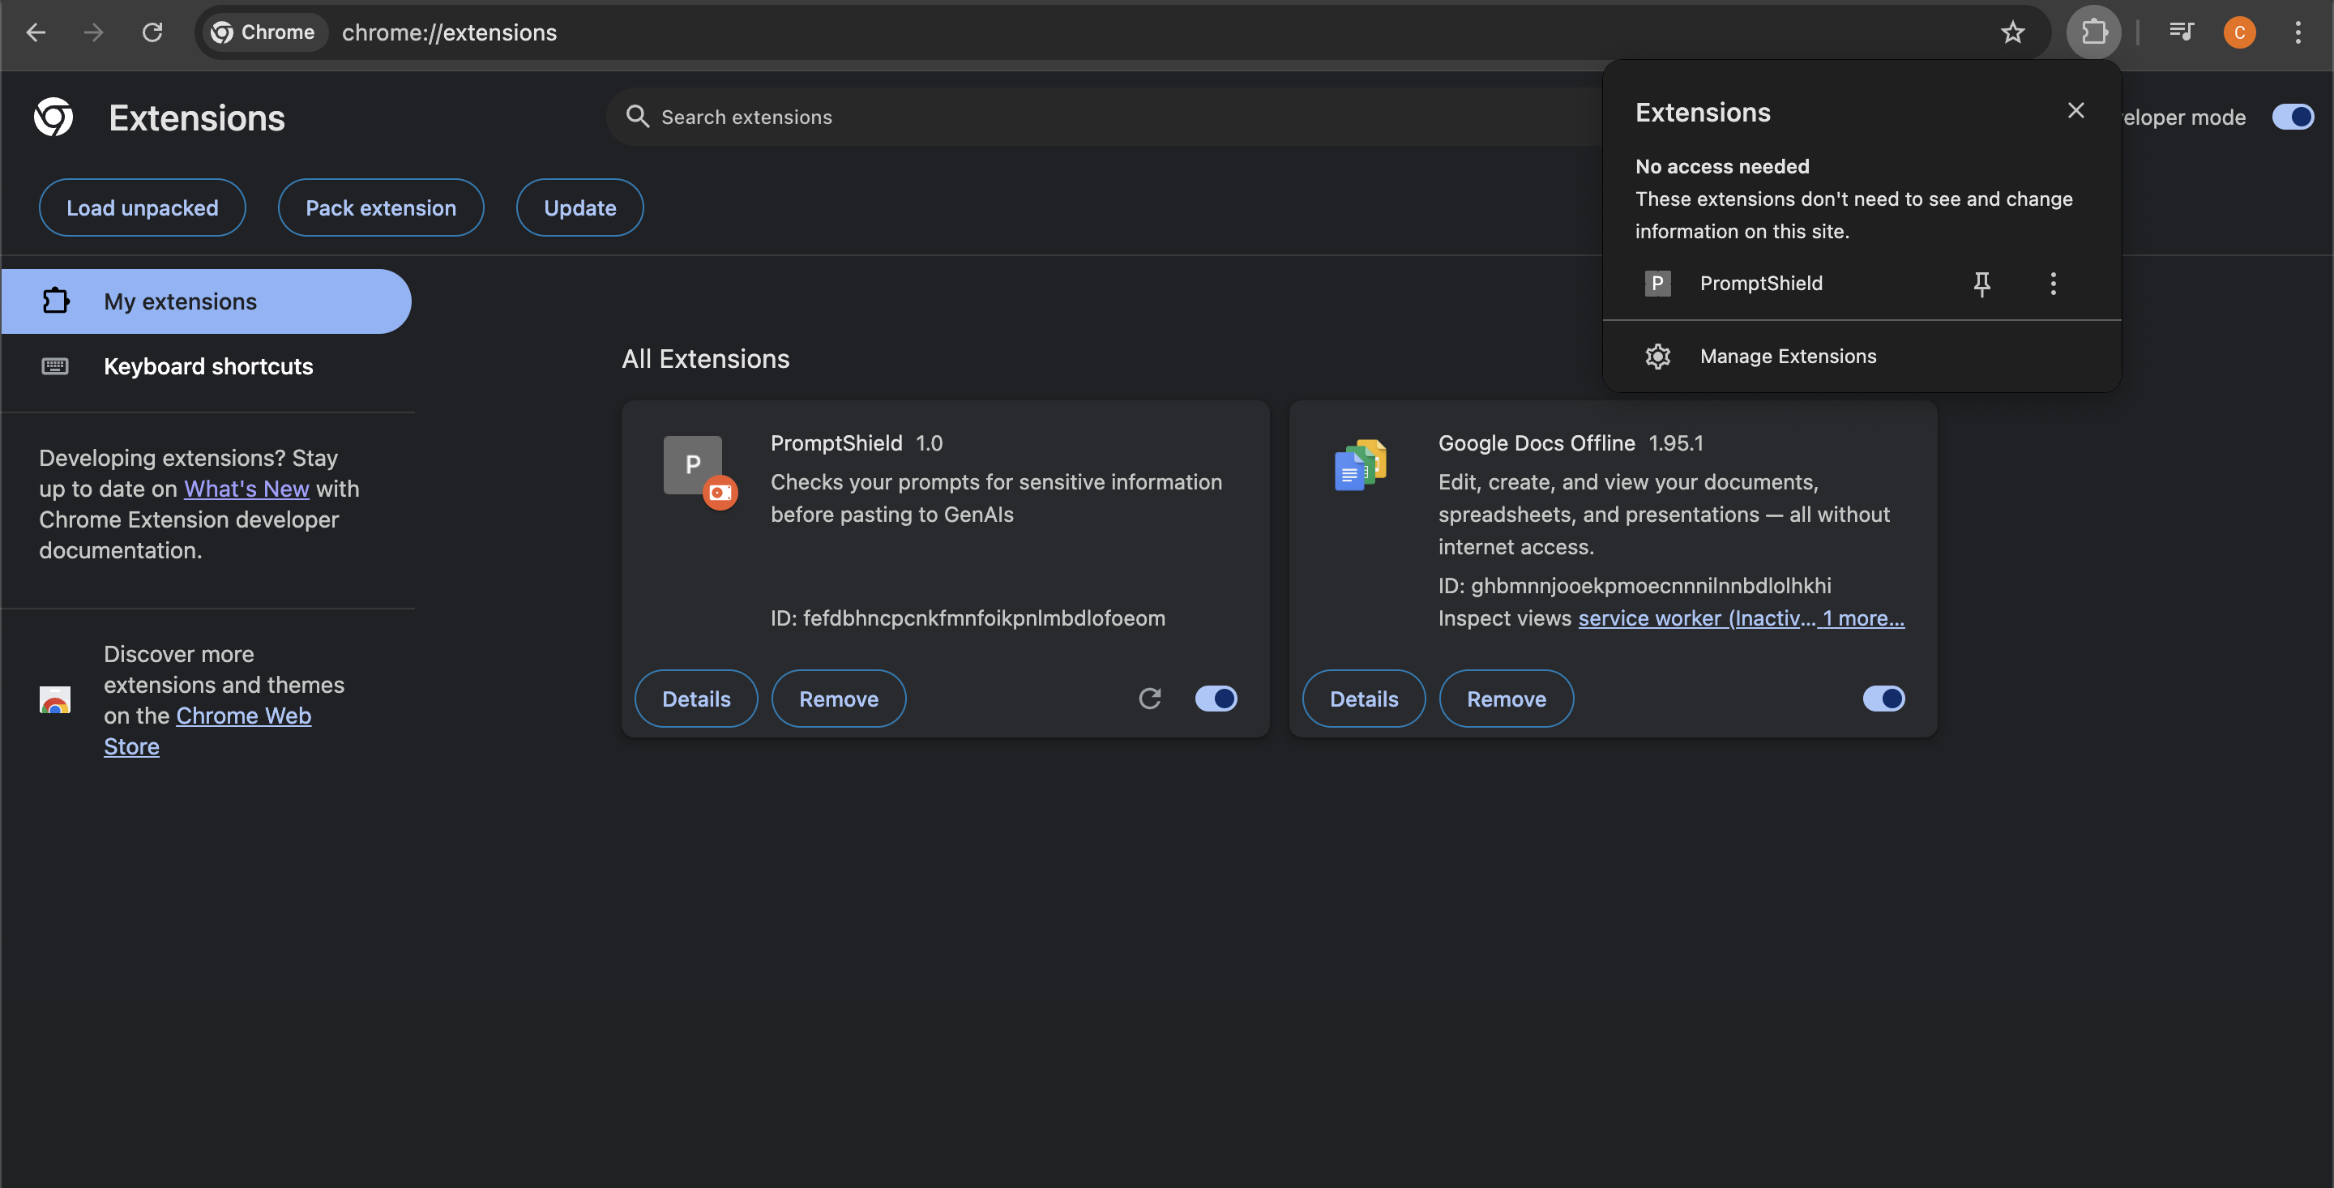Close the Extensions popup panel
Image resolution: width=2334 pixels, height=1188 pixels.
pyautogui.click(x=2075, y=110)
